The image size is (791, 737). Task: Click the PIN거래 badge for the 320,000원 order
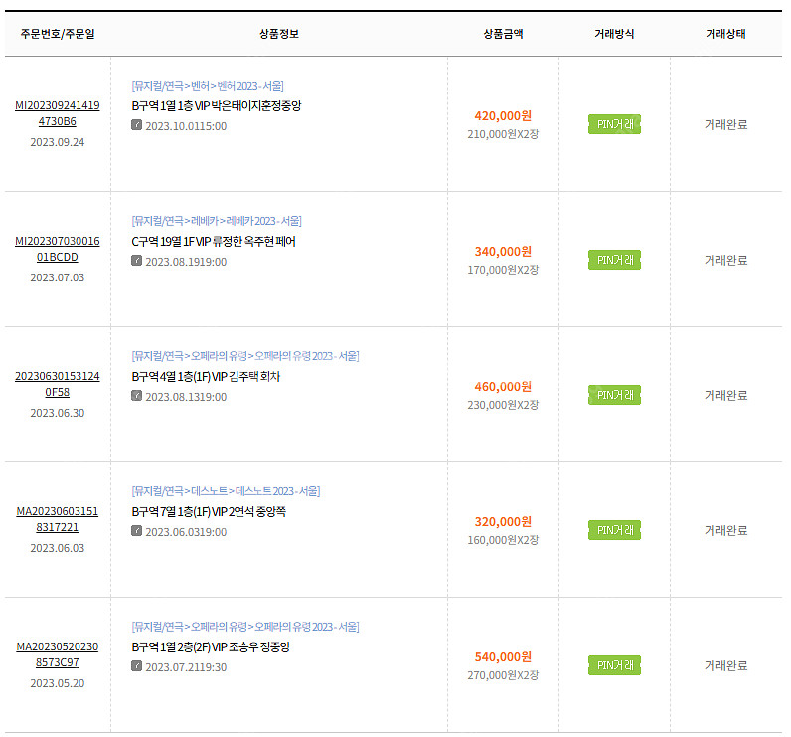(x=614, y=530)
